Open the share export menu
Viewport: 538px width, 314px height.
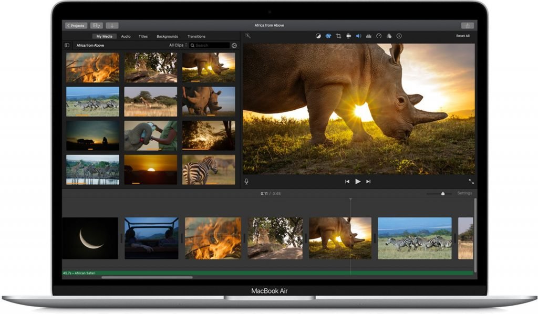coord(467,25)
